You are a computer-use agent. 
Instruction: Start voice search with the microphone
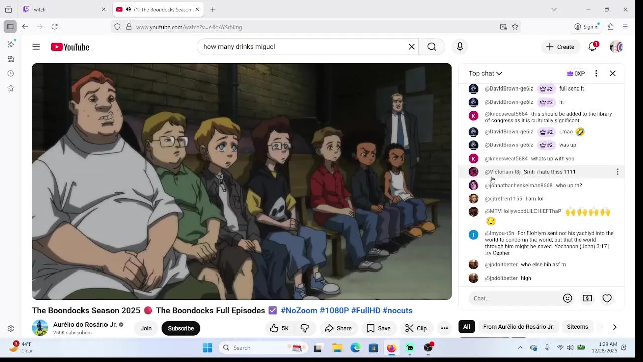(x=460, y=47)
